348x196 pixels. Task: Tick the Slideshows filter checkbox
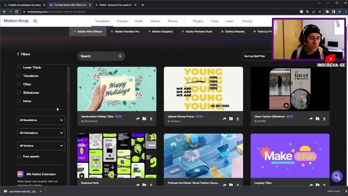pyautogui.click(x=18, y=93)
